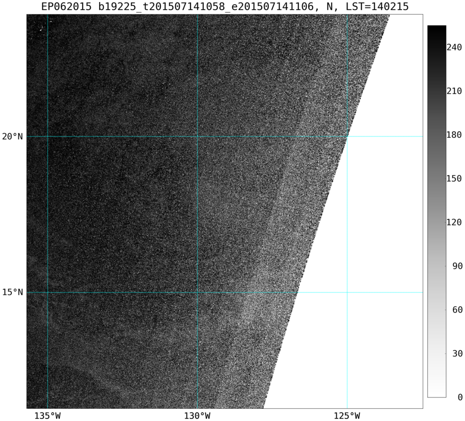Click the colorbar tick label 60
Screen dimensions: 465x421
tap(457, 310)
